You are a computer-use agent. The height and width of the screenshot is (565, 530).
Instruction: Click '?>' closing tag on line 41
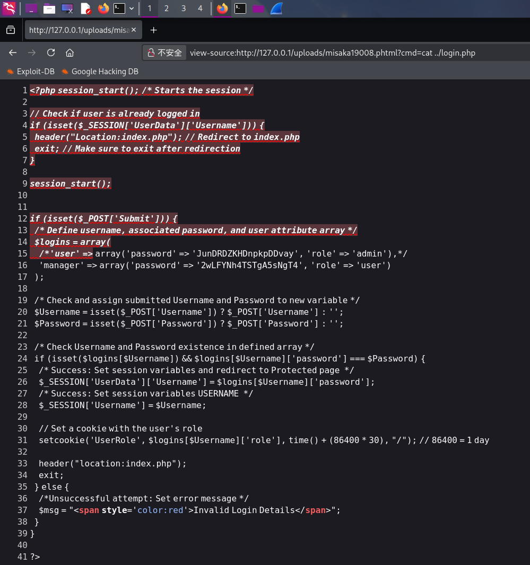pos(35,557)
